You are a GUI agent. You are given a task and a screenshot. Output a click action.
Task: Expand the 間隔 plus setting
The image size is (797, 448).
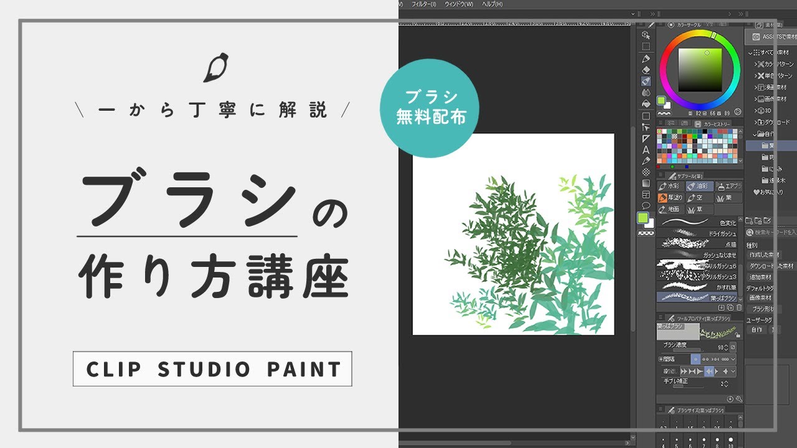click(660, 359)
